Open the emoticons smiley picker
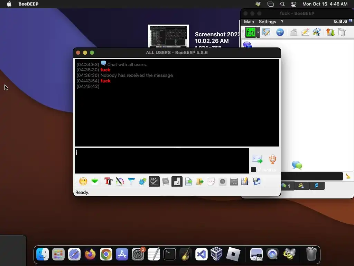 [83, 181]
